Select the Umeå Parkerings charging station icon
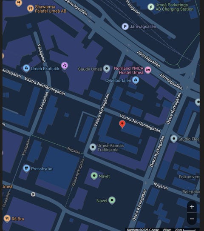 coord(151,7)
